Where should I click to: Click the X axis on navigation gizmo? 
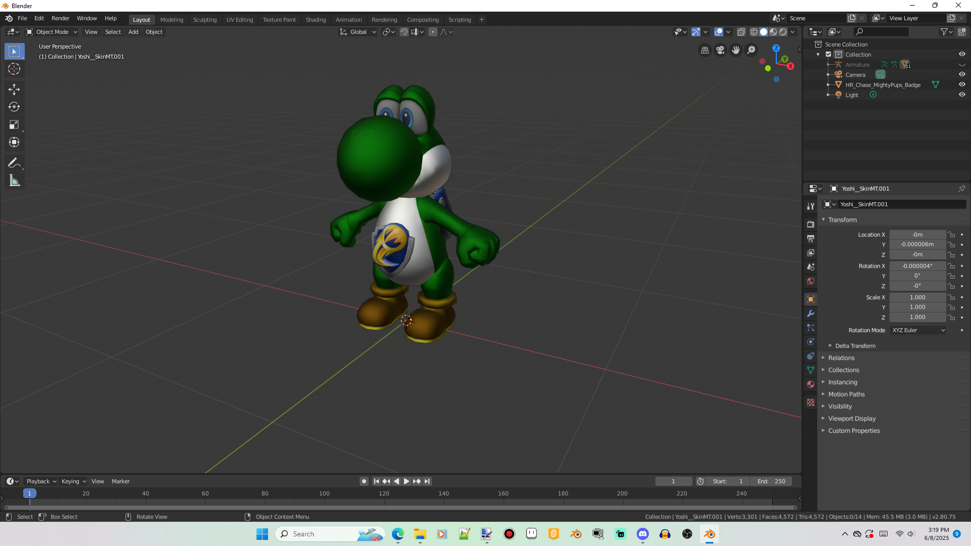(790, 66)
